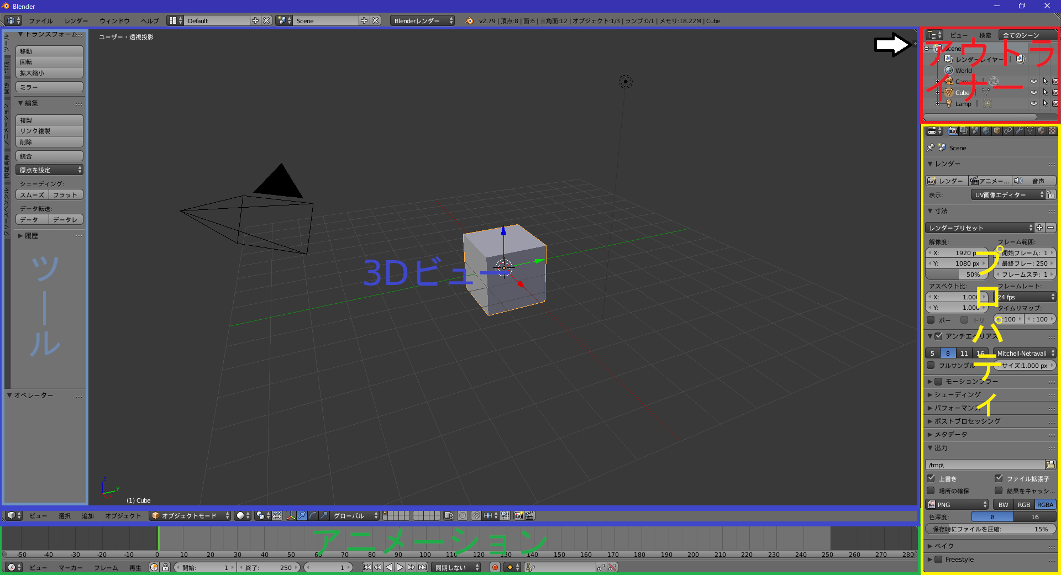
Task: Click the OpenGL render camera icon
Action: 518,515
